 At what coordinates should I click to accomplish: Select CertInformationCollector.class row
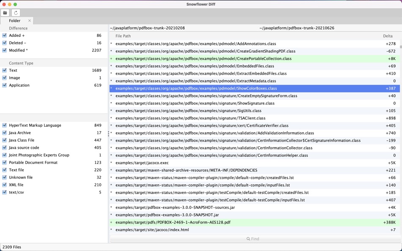(255, 148)
